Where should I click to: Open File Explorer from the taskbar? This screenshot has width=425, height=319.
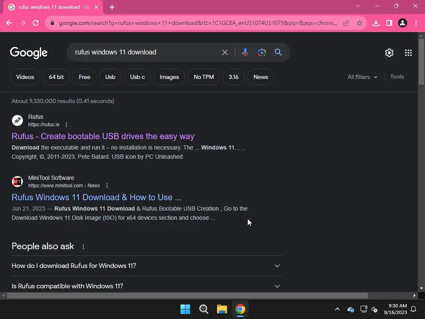point(222,309)
